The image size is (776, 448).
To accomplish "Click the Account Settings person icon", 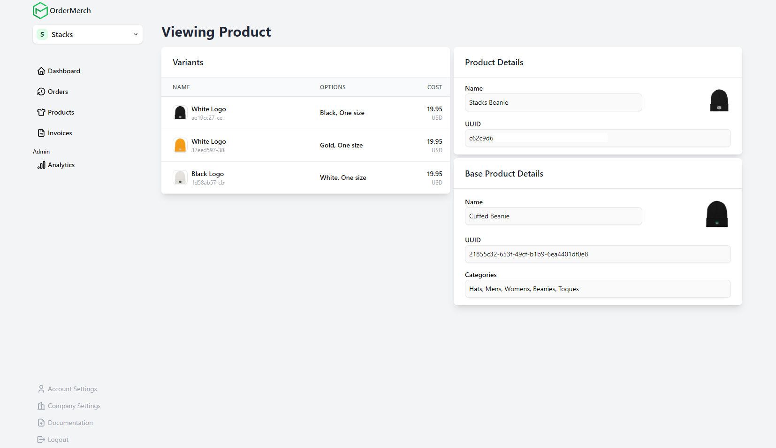I will tap(41, 389).
